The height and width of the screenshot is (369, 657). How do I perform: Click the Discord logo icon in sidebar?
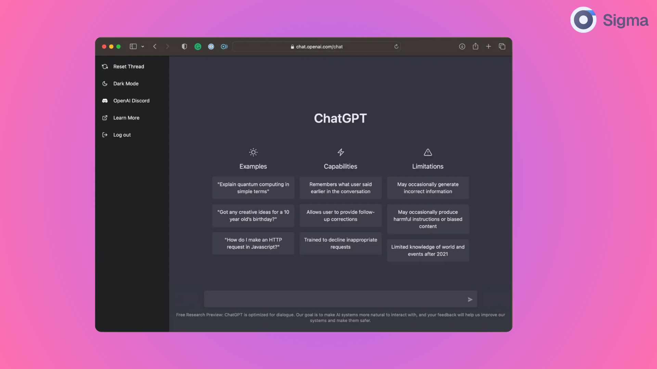tap(105, 101)
